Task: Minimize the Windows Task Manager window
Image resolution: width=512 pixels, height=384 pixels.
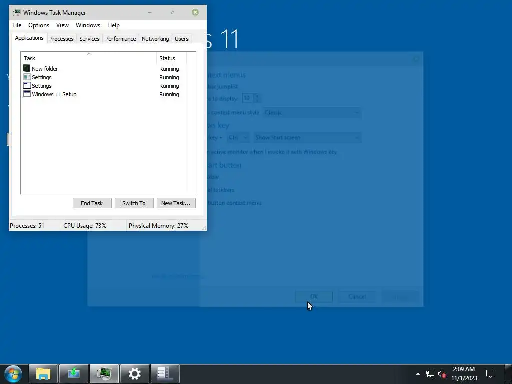Action: (x=150, y=12)
